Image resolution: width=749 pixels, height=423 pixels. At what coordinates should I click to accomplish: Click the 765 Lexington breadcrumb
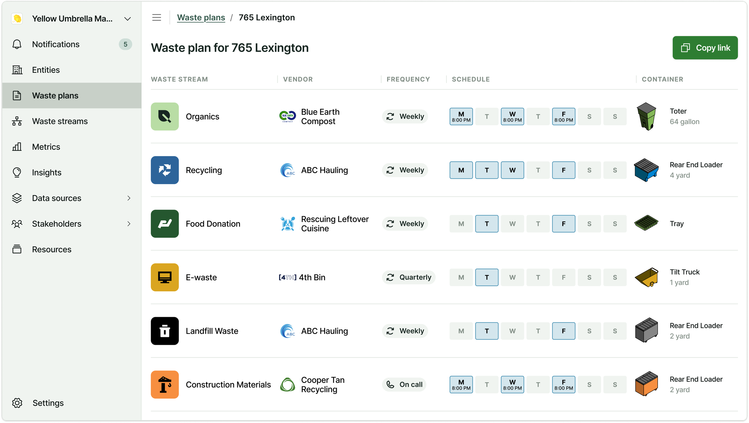point(267,18)
